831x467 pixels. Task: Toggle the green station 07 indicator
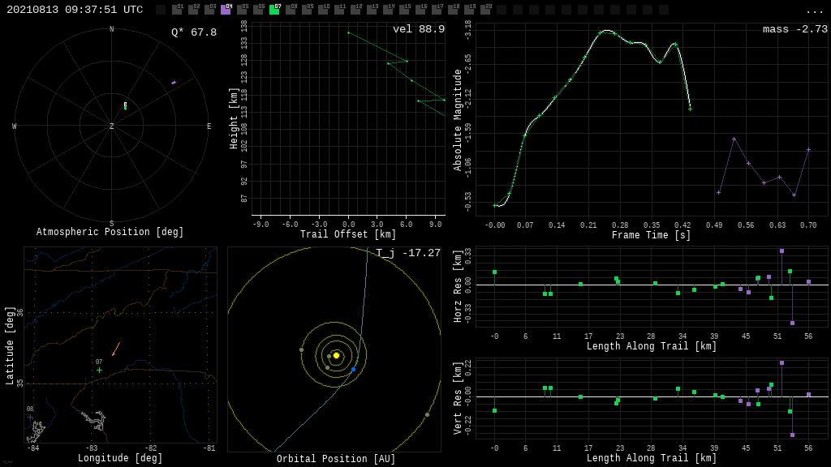click(x=274, y=10)
